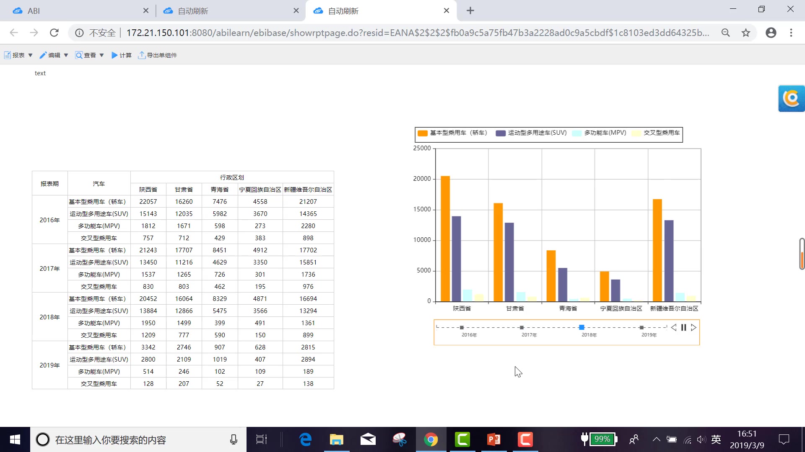The width and height of the screenshot is (805, 452).
Task: Bookmark this page with the star
Action: pyautogui.click(x=746, y=33)
